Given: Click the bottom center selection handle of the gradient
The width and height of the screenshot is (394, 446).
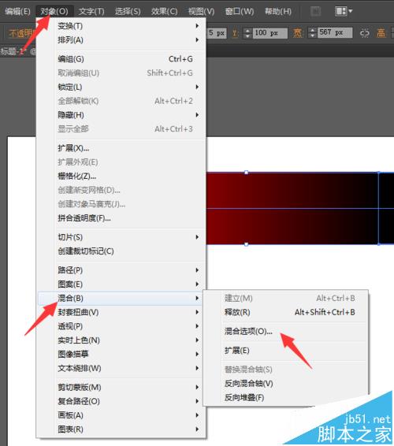Looking at the screenshot, I should (x=247, y=244).
